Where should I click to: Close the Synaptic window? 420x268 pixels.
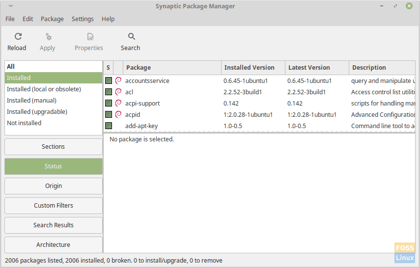point(409,6)
